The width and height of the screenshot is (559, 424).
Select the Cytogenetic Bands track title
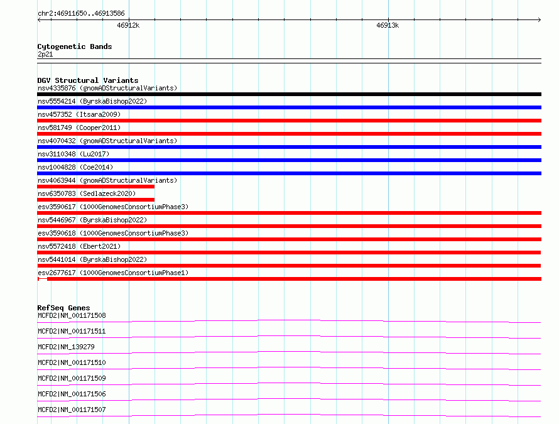75,46
